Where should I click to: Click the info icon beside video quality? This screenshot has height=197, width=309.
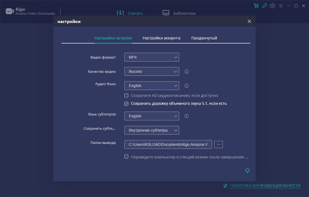(186, 71)
